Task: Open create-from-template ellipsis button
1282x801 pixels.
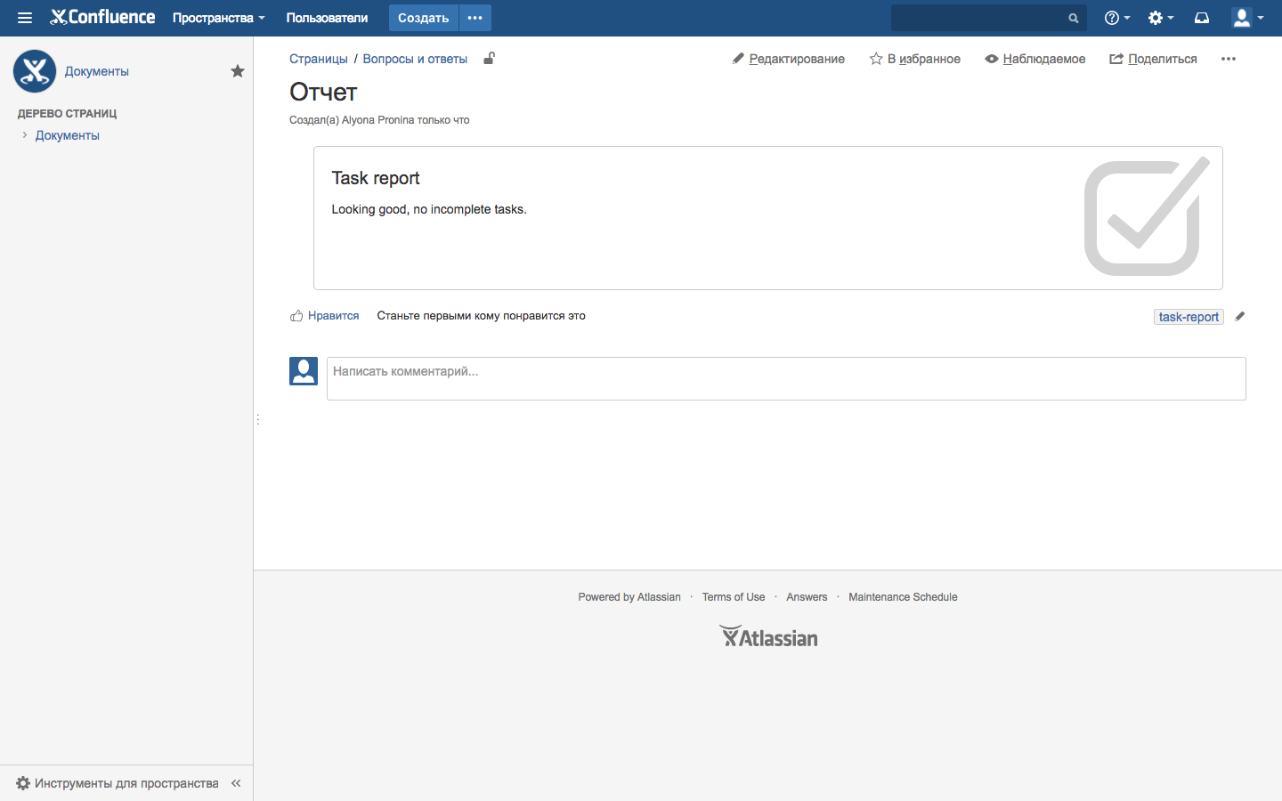Action: click(475, 18)
